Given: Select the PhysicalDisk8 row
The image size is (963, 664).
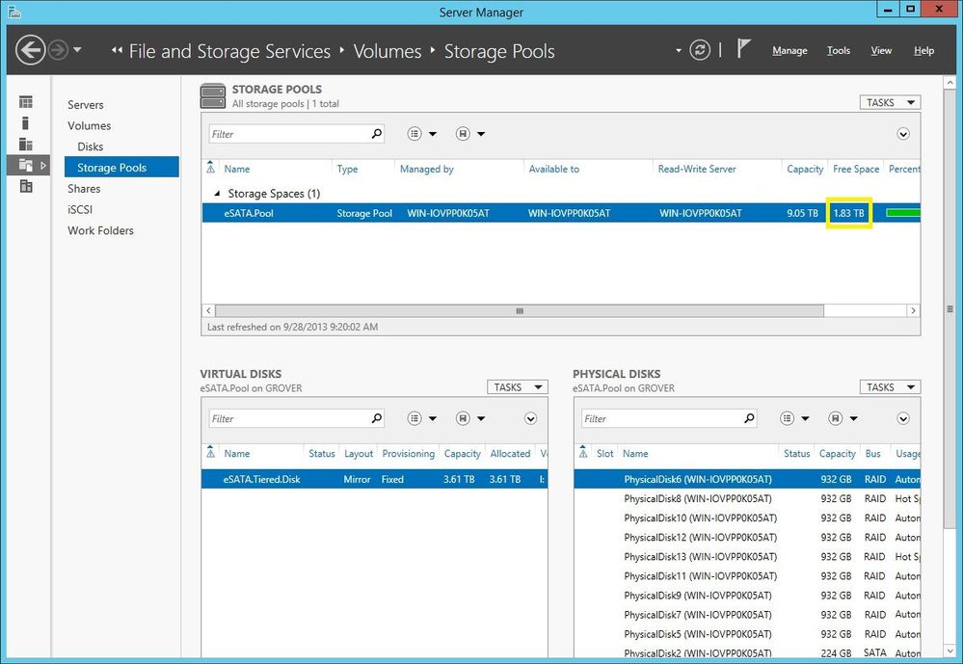Looking at the screenshot, I should tap(747, 499).
